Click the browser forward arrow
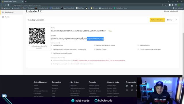The height and width of the screenshot is (104, 184). tap(5, 5)
